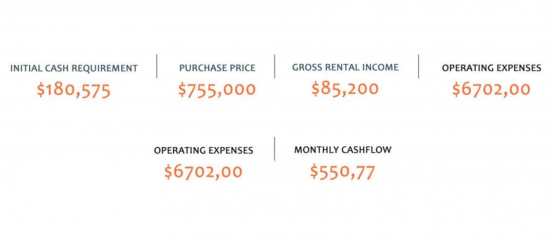Click divider before the Monthly Cashflow label
The width and height of the screenshot is (555, 242).
pyautogui.click(x=275, y=149)
